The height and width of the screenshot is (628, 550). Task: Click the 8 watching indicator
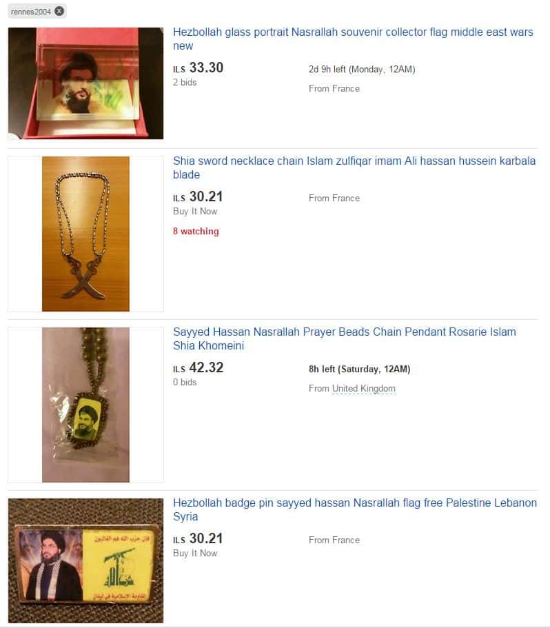click(x=196, y=231)
